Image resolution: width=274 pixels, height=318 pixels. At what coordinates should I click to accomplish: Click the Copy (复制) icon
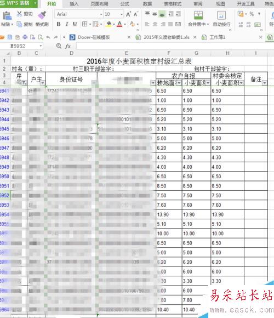(x=19, y=24)
